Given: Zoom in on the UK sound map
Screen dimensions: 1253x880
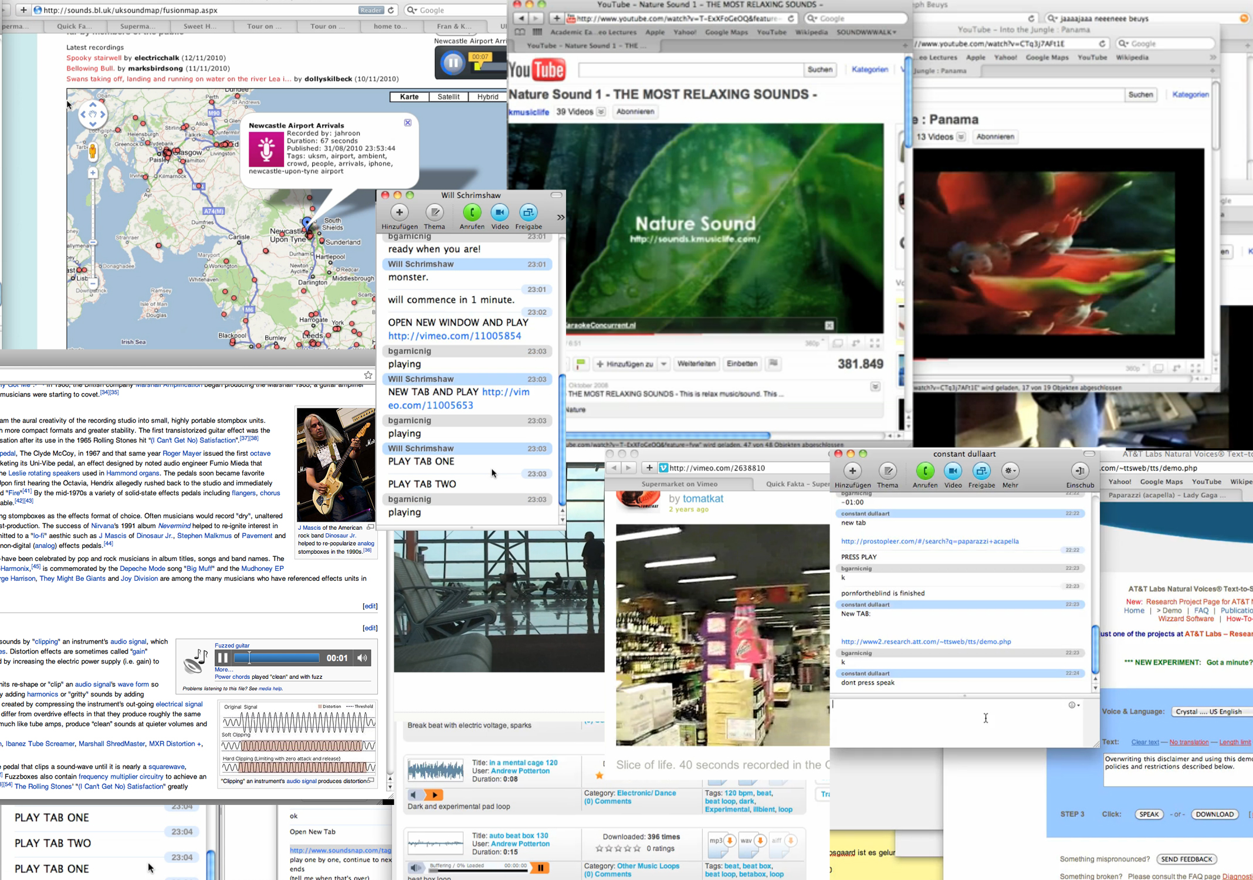Looking at the screenshot, I should click(x=93, y=173).
